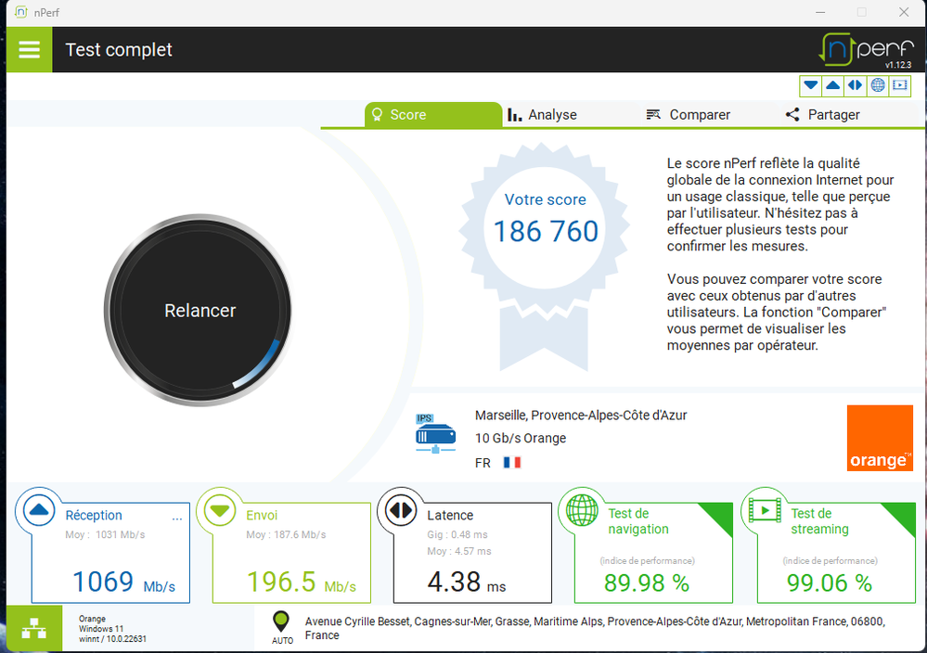Viewport: 927px width, 653px height.
Task: Open the hamburger menu
Action: point(30,49)
